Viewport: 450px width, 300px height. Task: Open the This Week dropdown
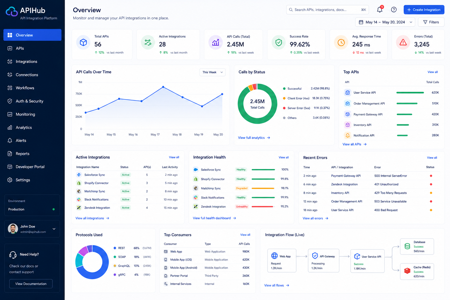212,72
